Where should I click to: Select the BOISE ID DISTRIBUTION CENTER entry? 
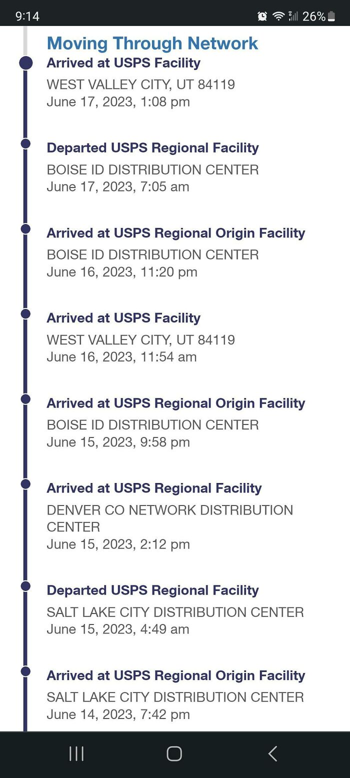[x=152, y=170]
